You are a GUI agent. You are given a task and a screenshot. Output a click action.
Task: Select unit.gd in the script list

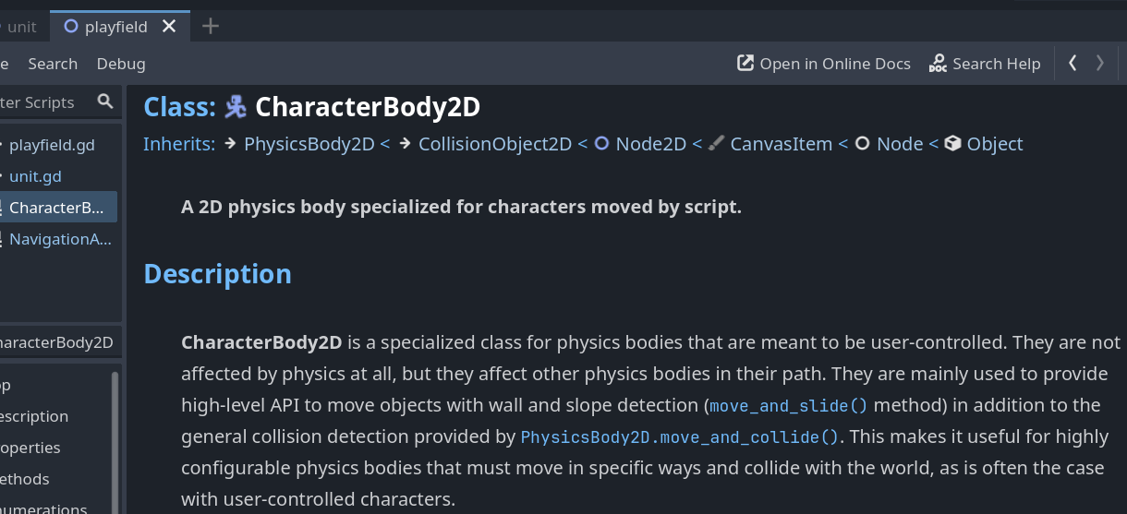[x=35, y=176]
